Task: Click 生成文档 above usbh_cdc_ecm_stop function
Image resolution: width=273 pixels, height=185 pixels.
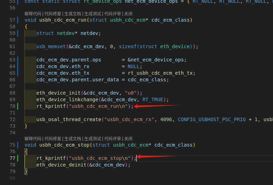Action: 73,139
